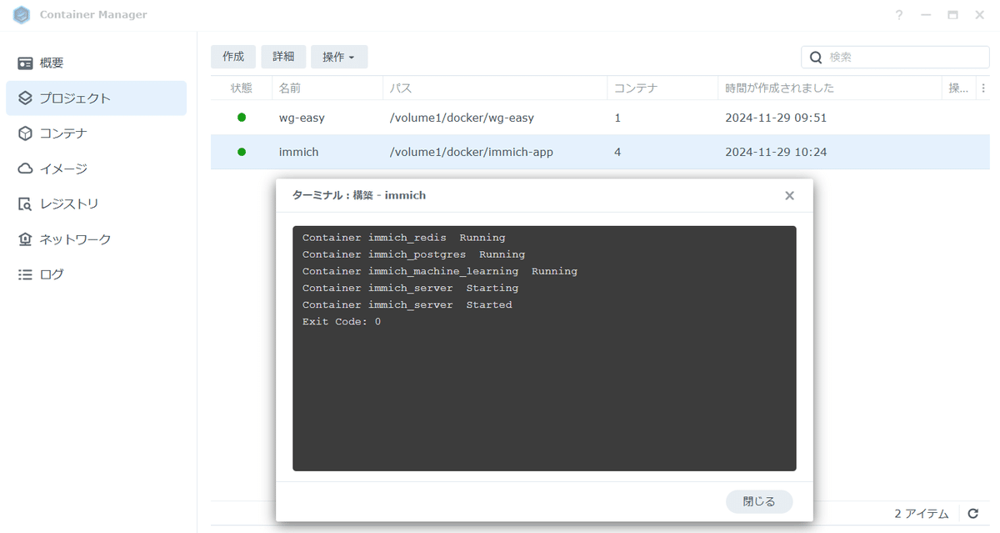Click terminal line immich_postgres Running
1000x533 pixels.
click(x=413, y=254)
